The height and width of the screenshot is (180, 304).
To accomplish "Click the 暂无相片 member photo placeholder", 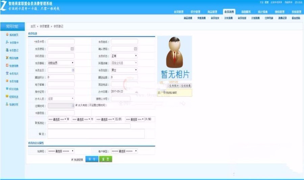I will [174, 58].
